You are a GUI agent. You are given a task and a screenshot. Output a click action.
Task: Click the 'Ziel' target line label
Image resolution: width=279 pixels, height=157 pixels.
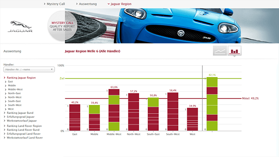point(62,78)
